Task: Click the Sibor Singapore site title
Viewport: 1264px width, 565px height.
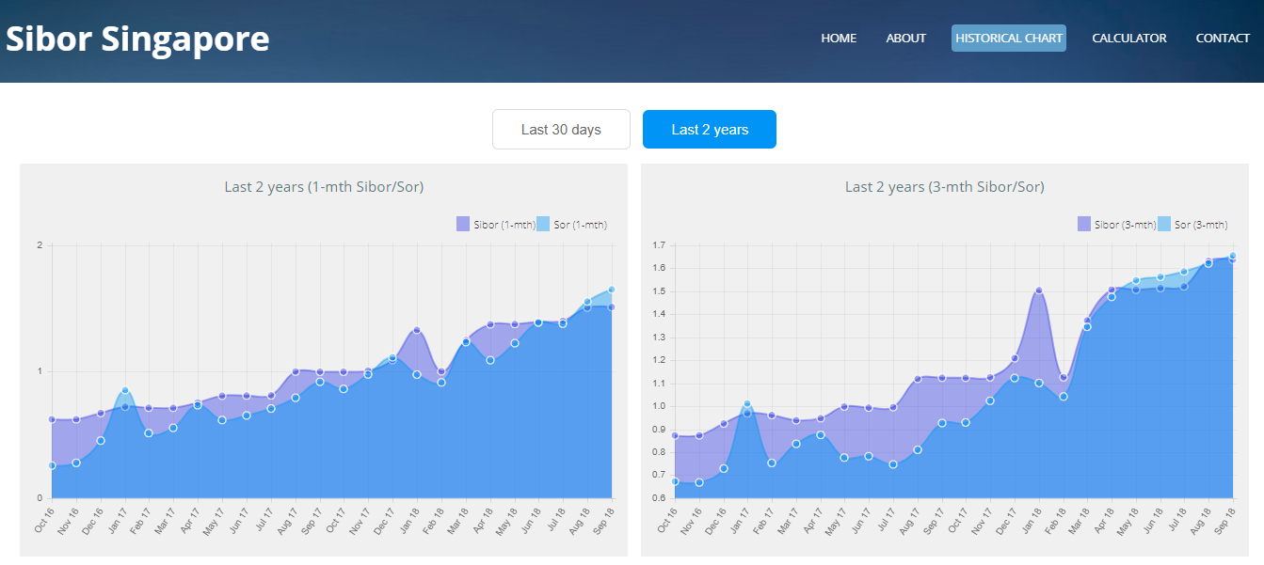Action: tap(137, 39)
